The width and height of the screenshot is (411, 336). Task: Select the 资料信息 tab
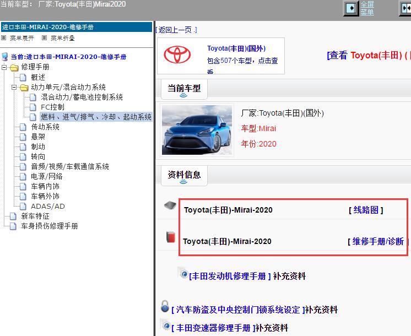(x=184, y=176)
